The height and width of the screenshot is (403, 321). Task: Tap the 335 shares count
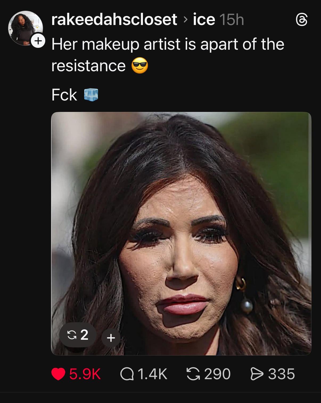pos(281,374)
